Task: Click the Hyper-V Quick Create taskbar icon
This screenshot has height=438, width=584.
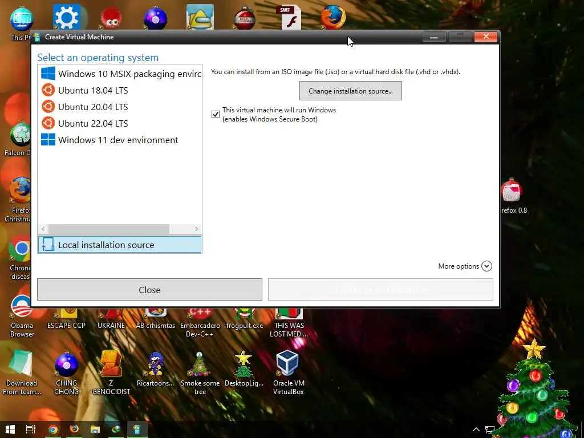Action: (x=137, y=429)
